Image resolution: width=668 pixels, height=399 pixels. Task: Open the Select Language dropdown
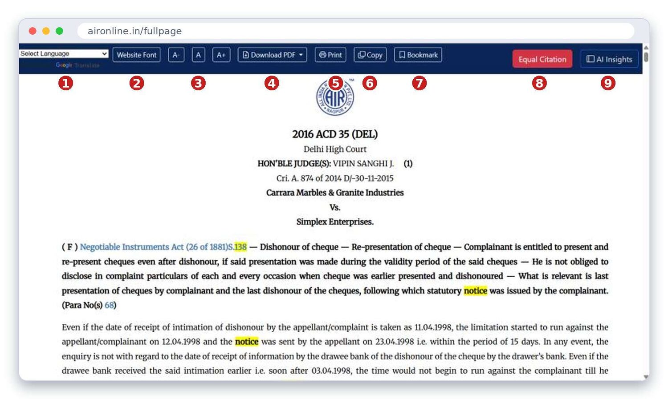(x=64, y=53)
